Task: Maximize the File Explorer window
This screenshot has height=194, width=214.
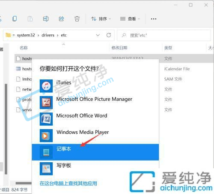Action: click(190, 5)
